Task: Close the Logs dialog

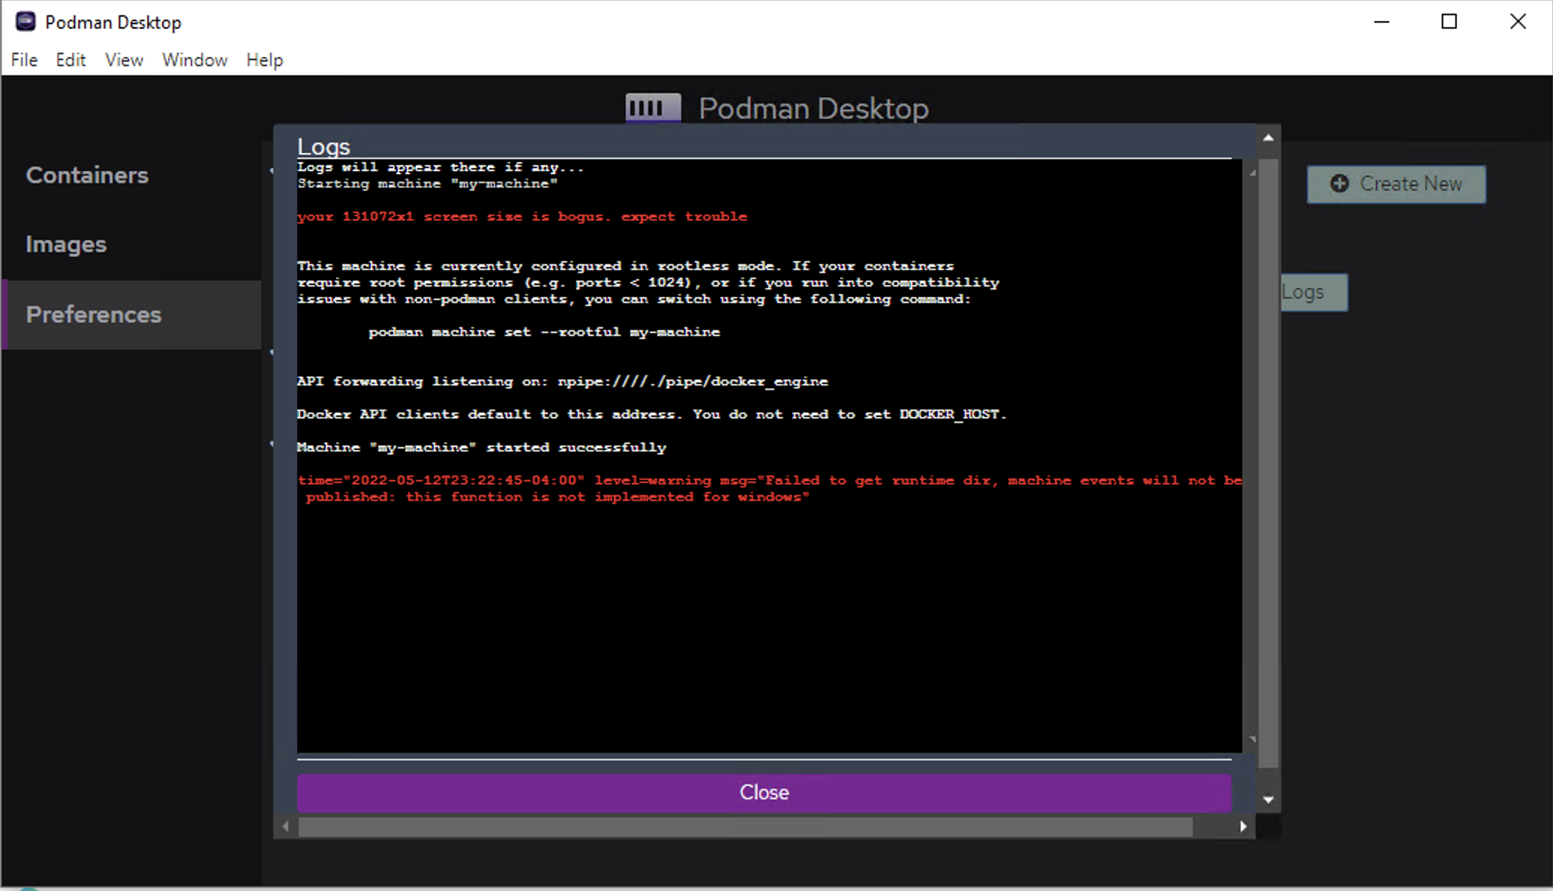Action: click(x=764, y=792)
